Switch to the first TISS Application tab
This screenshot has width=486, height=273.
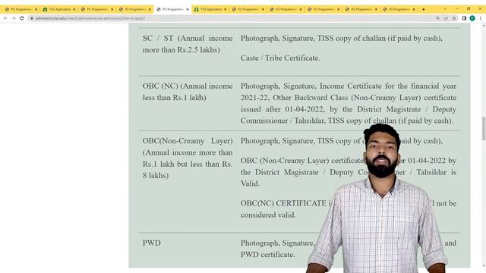(59, 10)
